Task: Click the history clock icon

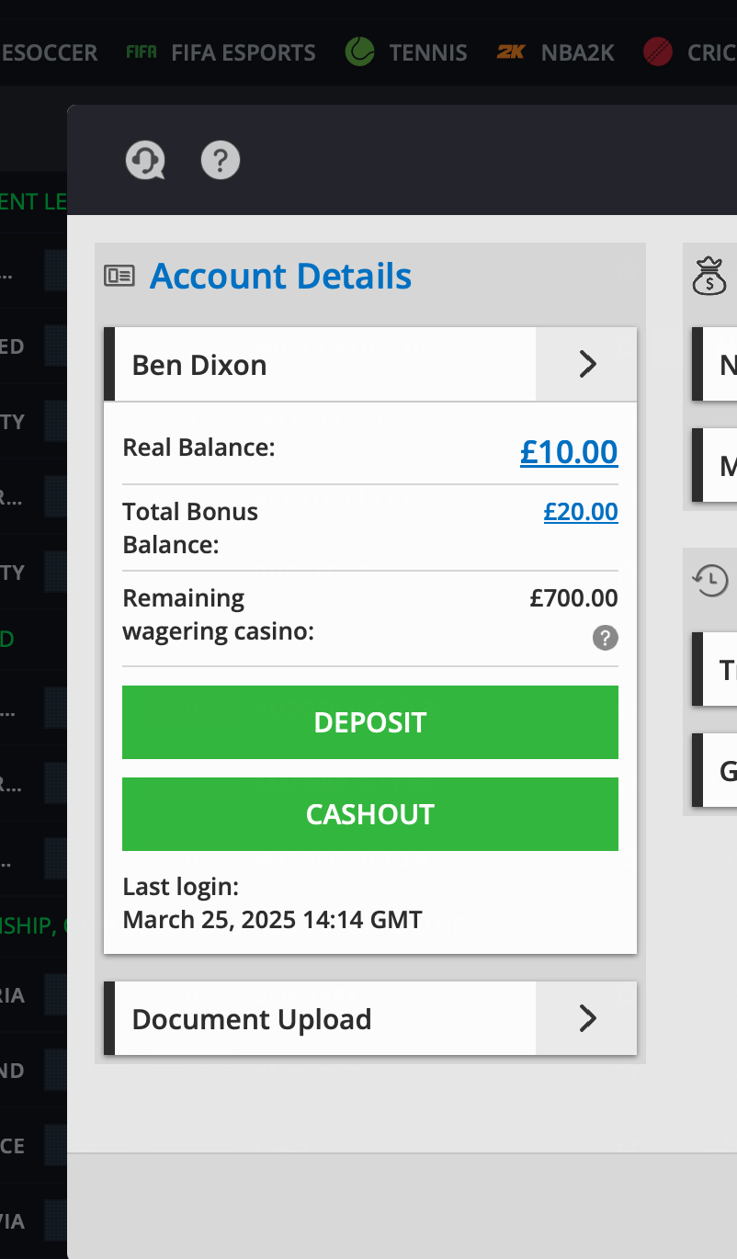Action: click(710, 580)
